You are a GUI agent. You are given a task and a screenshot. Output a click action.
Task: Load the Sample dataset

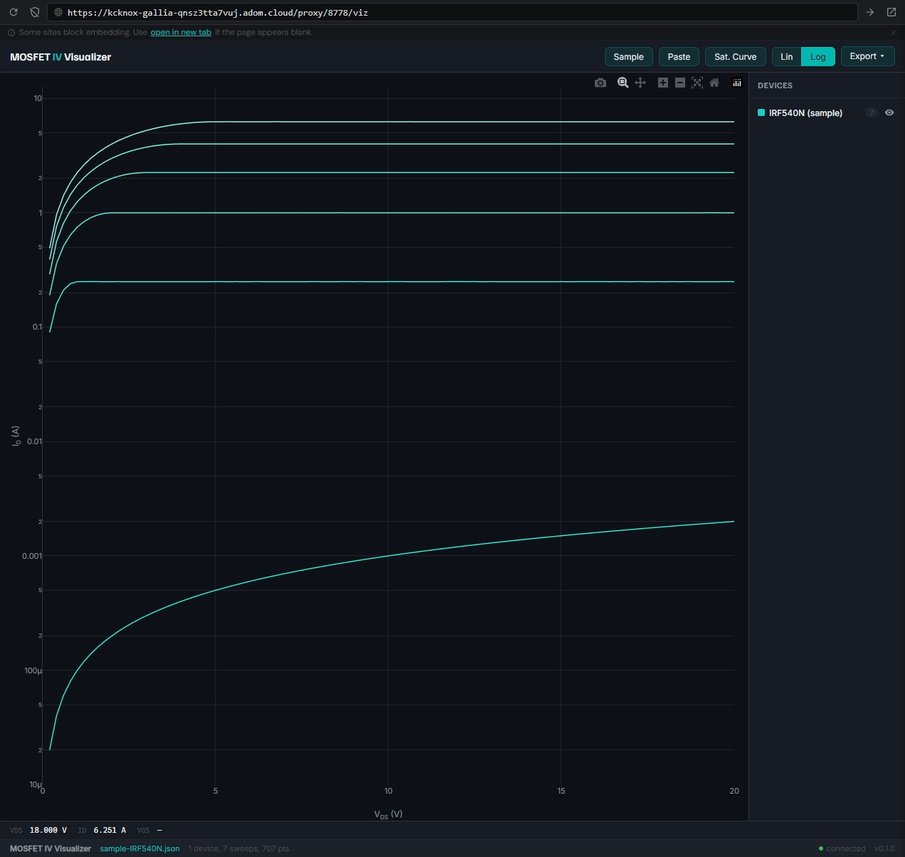point(629,57)
